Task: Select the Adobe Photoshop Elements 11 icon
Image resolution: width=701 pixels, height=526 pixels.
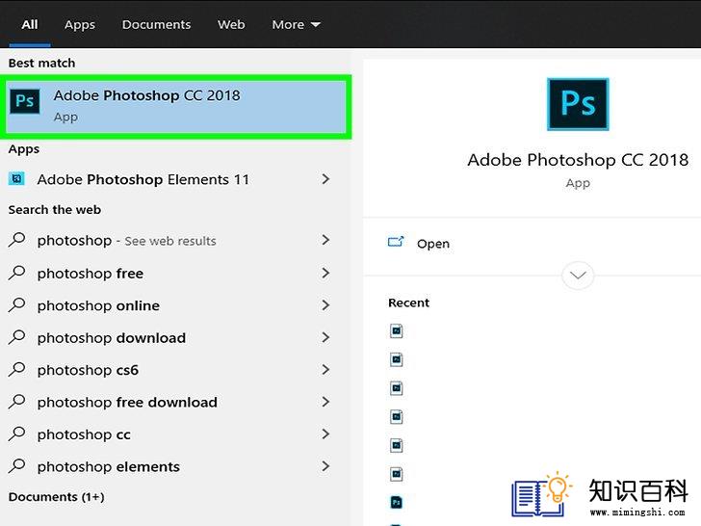Action: pos(17,179)
